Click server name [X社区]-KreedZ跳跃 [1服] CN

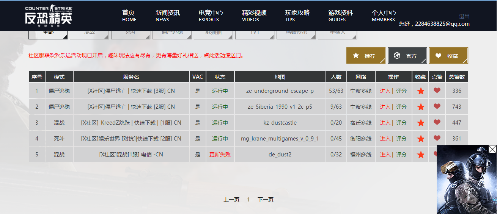131,123
